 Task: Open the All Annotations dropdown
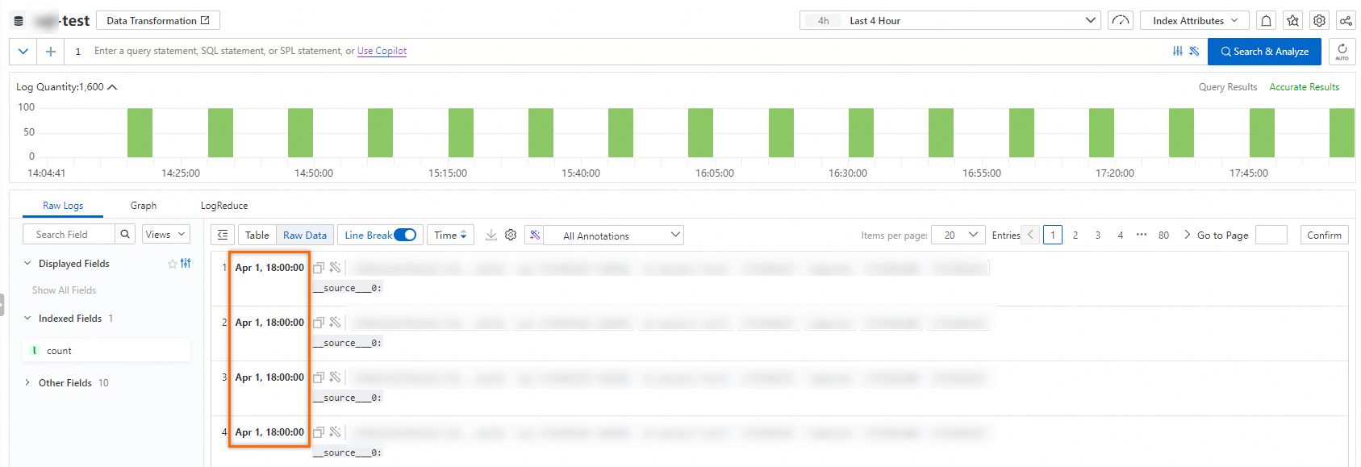pos(613,236)
